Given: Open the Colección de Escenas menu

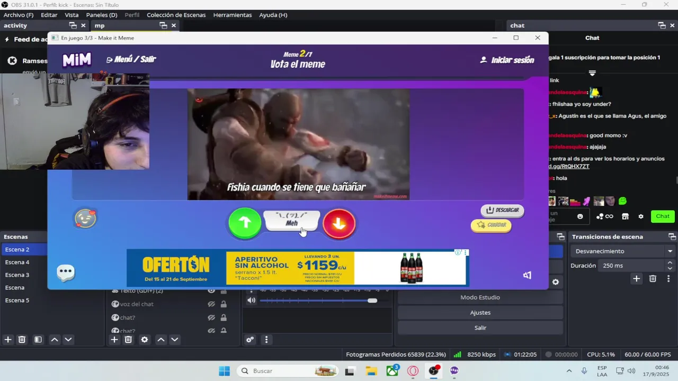Looking at the screenshot, I should [176, 15].
